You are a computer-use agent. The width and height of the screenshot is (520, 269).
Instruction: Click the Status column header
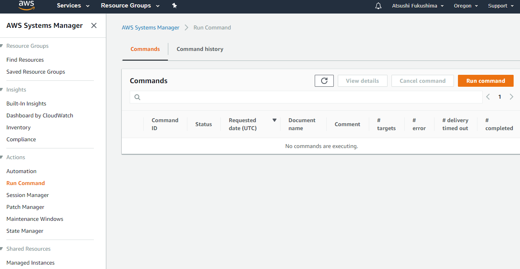(x=204, y=124)
